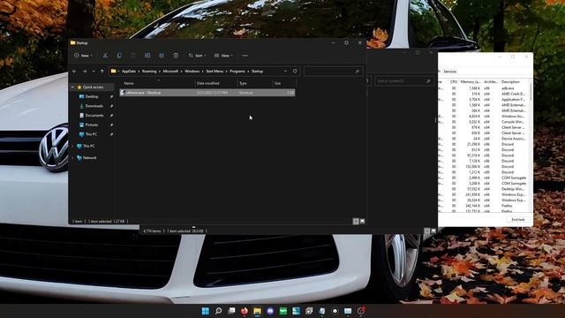Screen dimensions: 565x318
Task: Click Windows in the address breadcrumb
Action: tap(192, 72)
